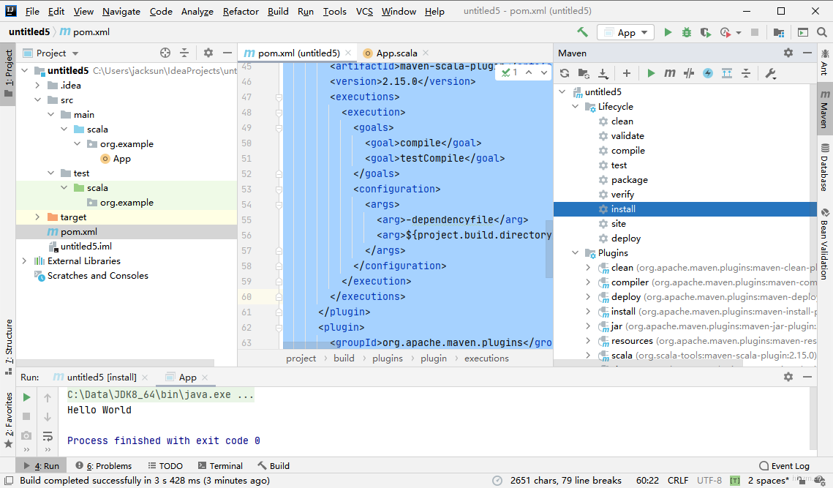This screenshot has width=833, height=488.
Task: Open the VCS menu
Action: click(364, 11)
